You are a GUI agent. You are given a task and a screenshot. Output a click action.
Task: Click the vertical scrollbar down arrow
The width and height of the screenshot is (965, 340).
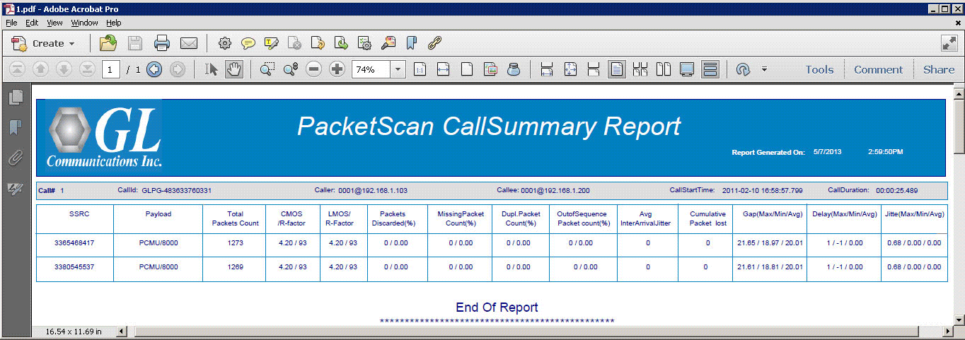click(959, 319)
